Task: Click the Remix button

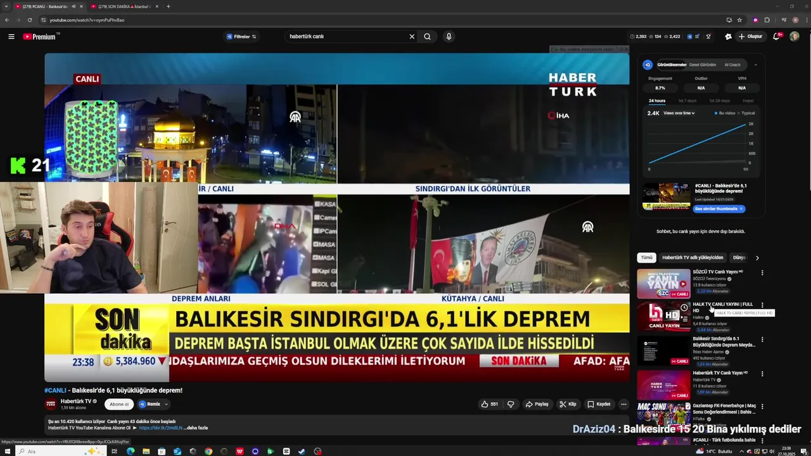Action: (x=150, y=404)
